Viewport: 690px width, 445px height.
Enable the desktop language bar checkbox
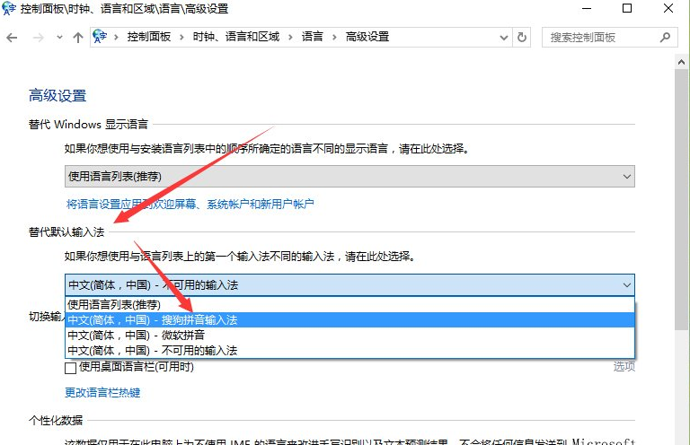click(x=71, y=367)
